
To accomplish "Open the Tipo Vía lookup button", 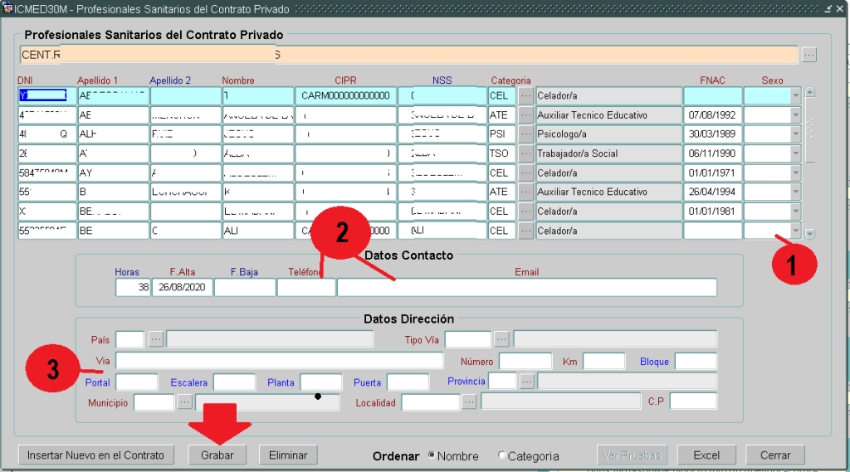I will point(501,339).
